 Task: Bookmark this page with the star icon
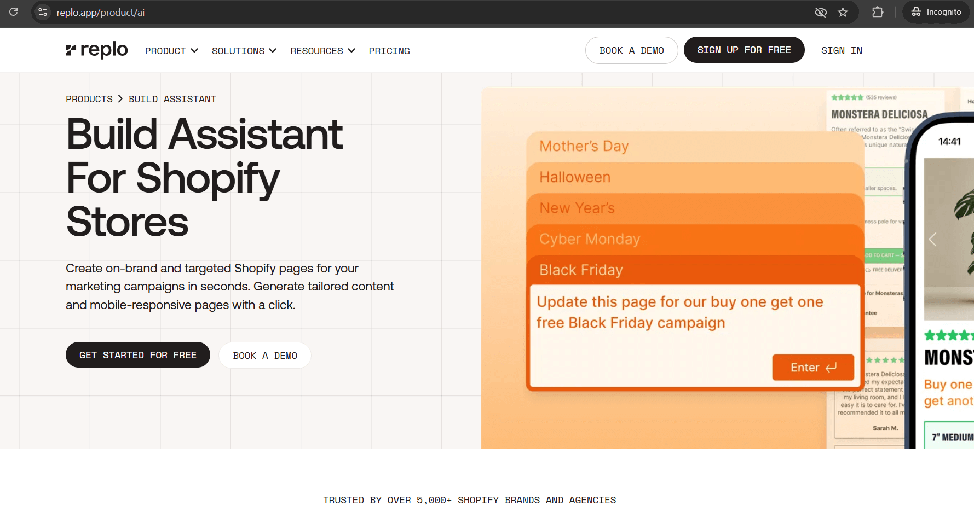(843, 12)
